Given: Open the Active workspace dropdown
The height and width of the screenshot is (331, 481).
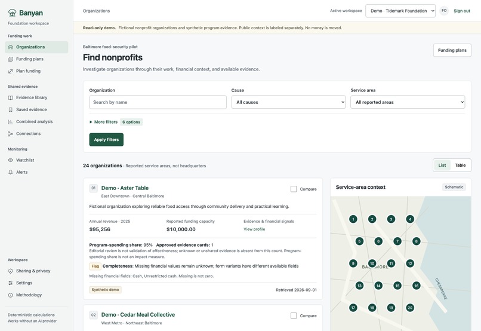Looking at the screenshot, I should click(400, 11).
